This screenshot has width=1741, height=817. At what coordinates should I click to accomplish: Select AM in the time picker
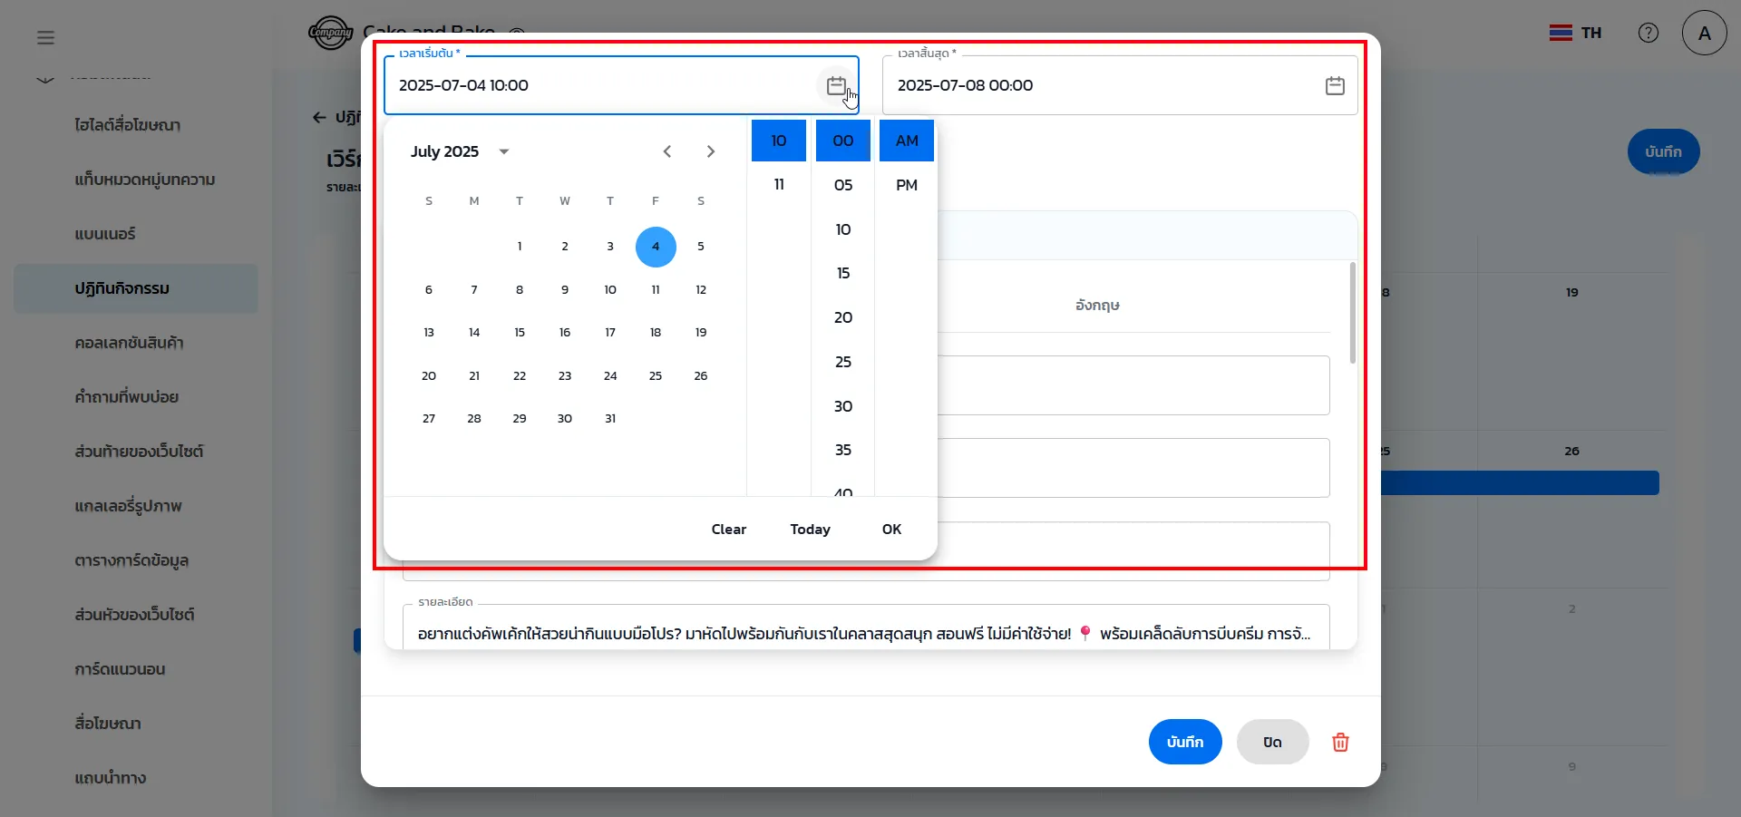coord(906,141)
